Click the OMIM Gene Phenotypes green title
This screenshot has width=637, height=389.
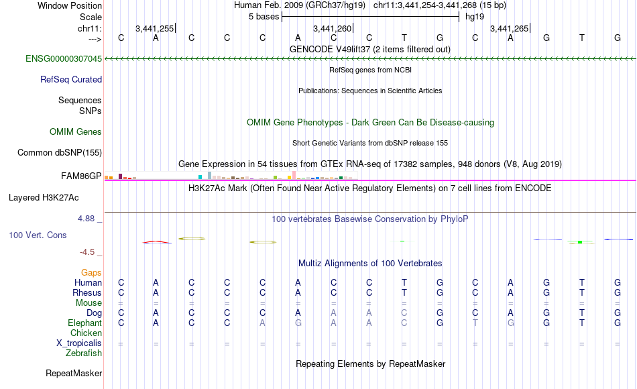coord(371,122)
